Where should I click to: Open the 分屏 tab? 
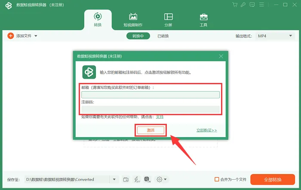(x=169, y=20)
